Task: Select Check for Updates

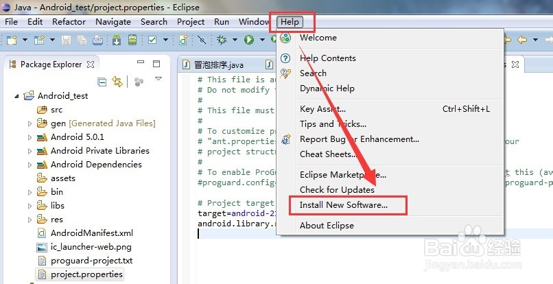Action: pos(390,190)
